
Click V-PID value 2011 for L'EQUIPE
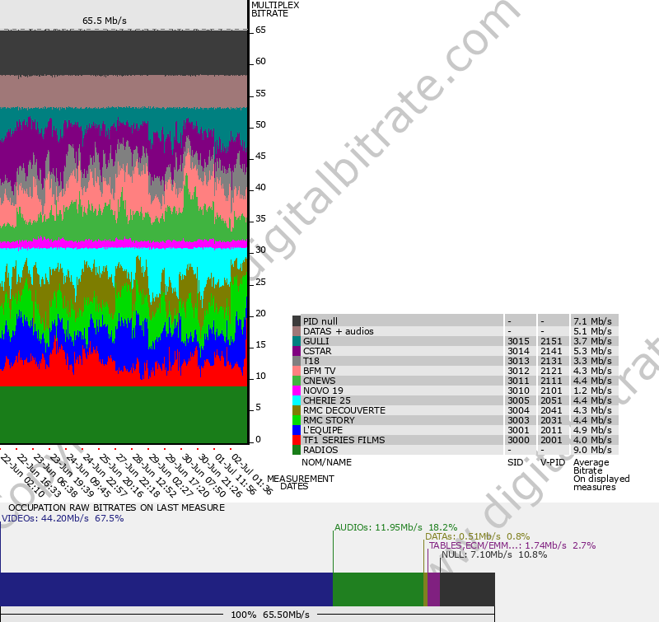coord(551,430)
